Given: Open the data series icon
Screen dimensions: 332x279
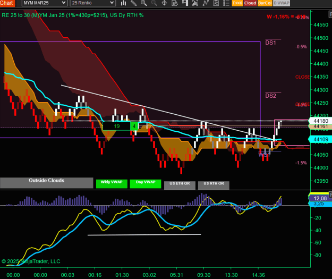Looking at the screenshot, I should coord(195,3).
